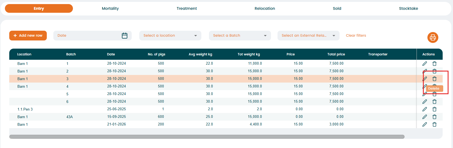Delete the Barn 1 batch 1 row
Screen dimensions: 453x148
tap(434, 64)
